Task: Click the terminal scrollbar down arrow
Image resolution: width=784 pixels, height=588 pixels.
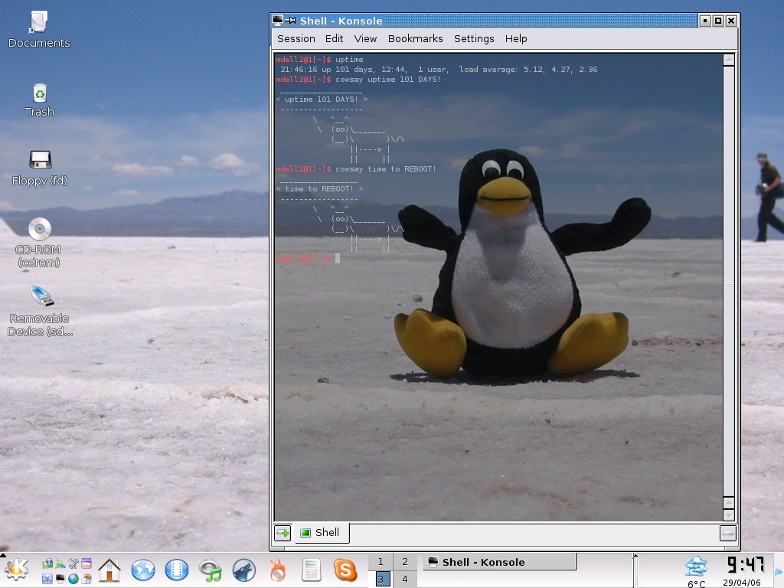Action: (x=728, y=514)
